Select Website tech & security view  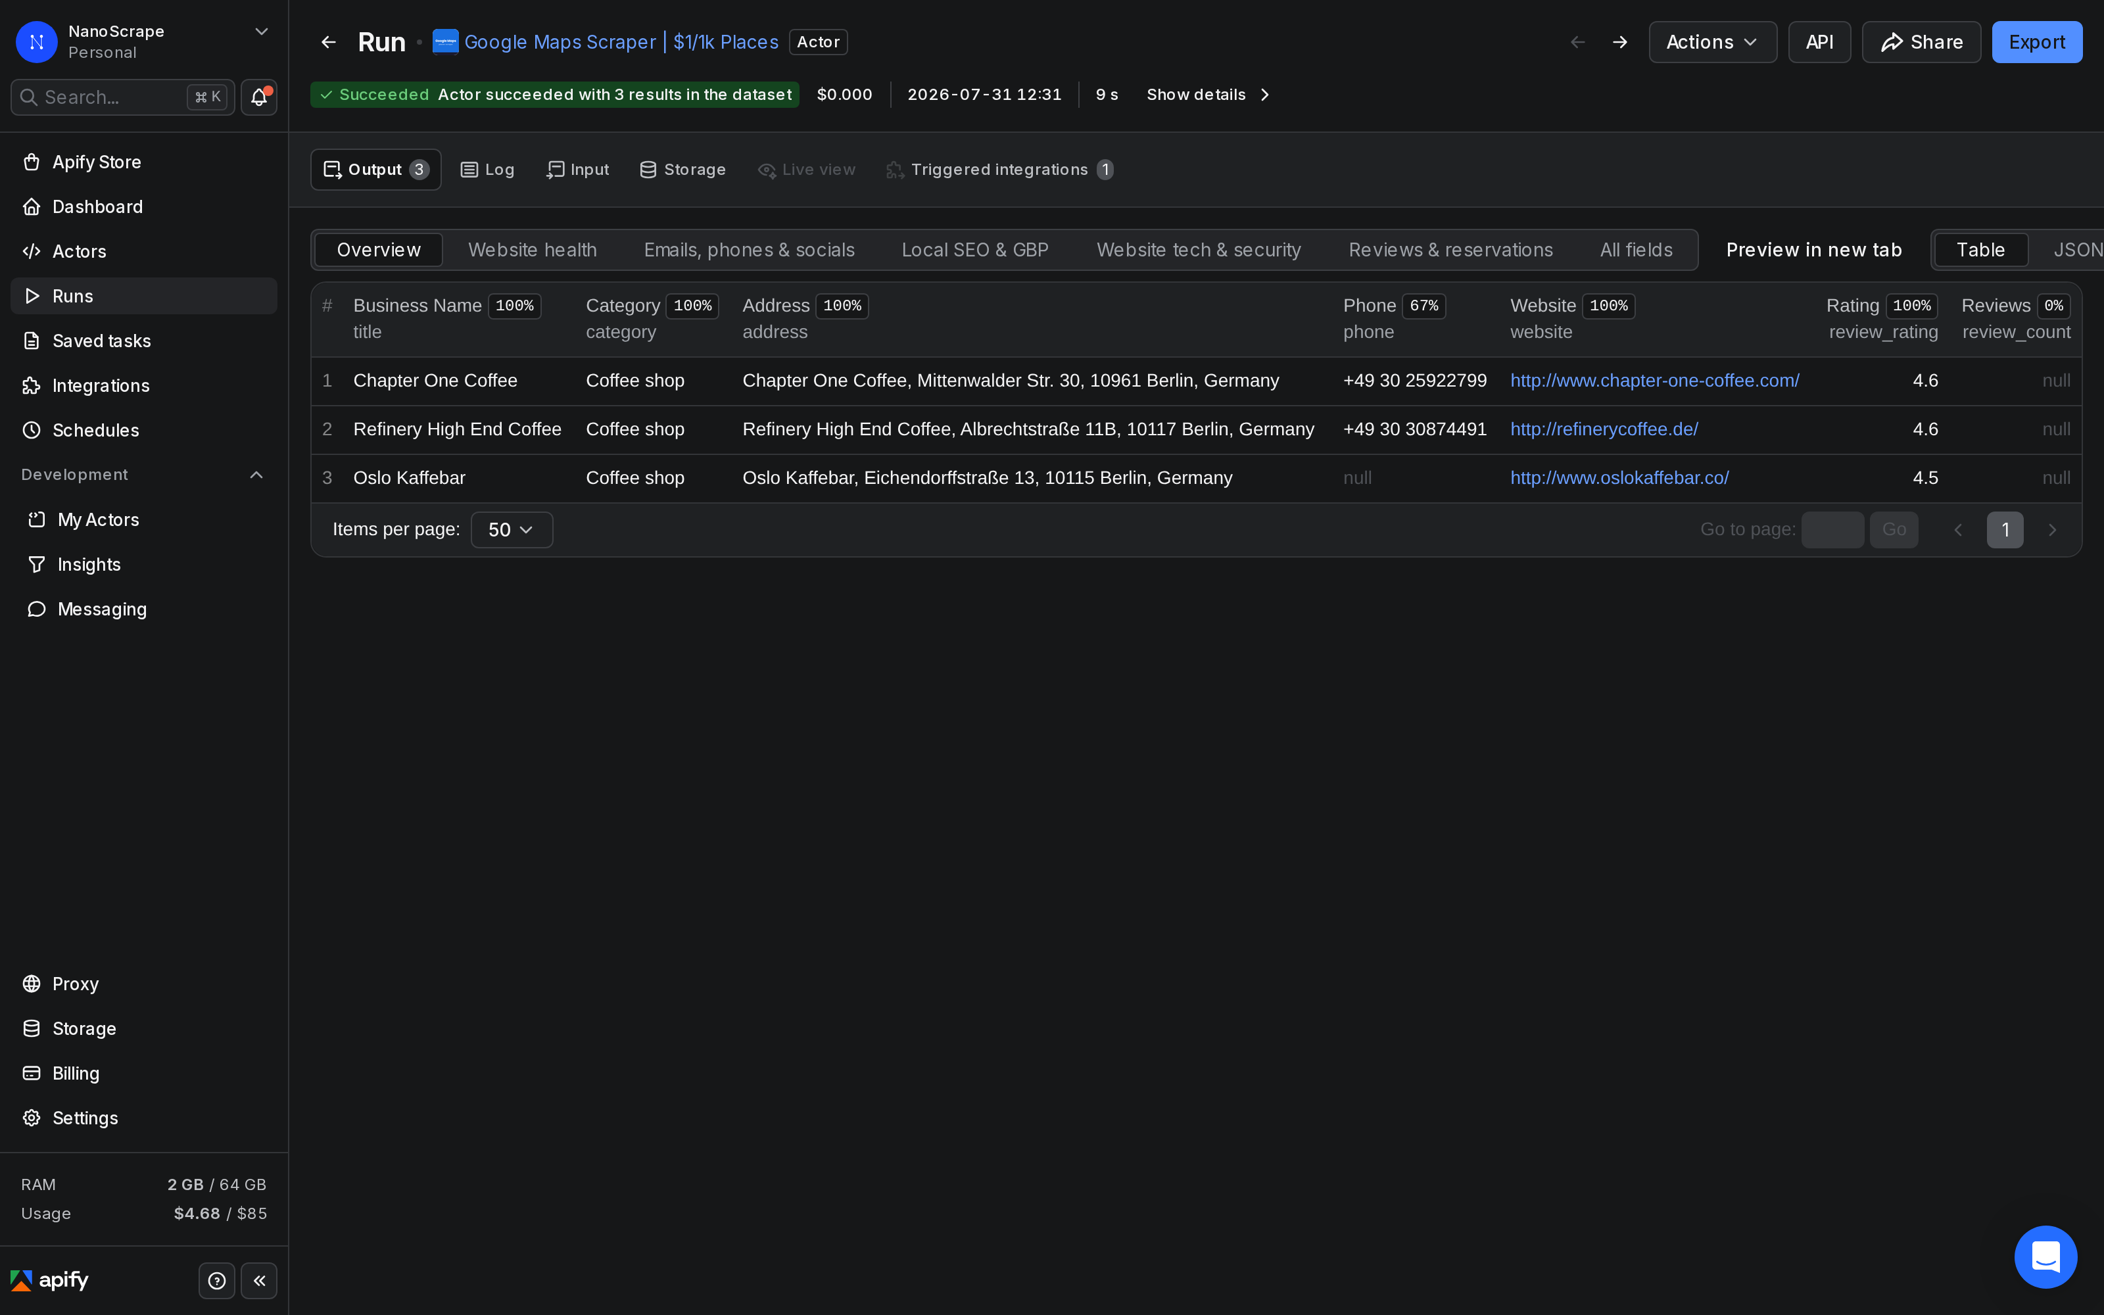point(1198,250)
